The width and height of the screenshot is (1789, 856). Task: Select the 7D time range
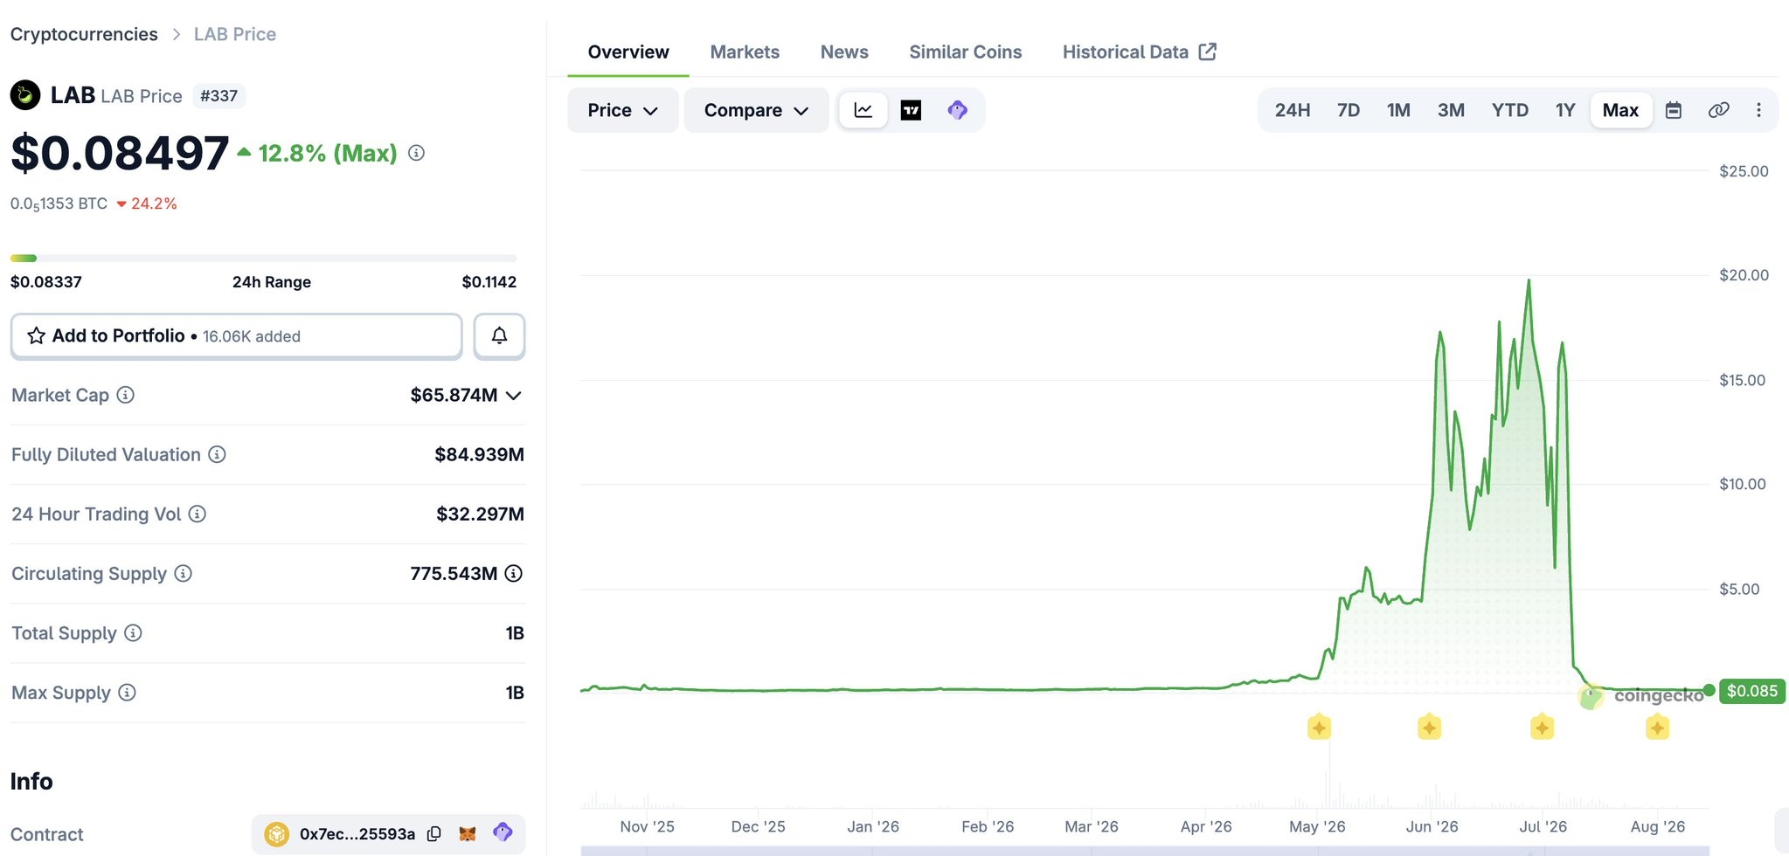(1349, 110)
